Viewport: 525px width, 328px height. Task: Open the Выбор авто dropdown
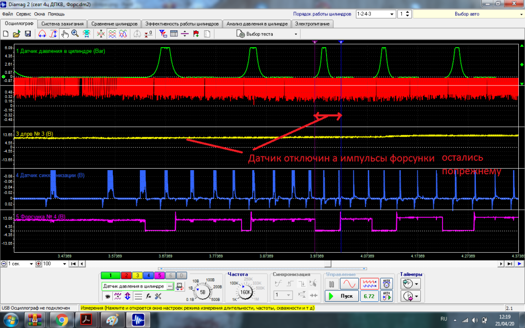click(x=521, y=14)
